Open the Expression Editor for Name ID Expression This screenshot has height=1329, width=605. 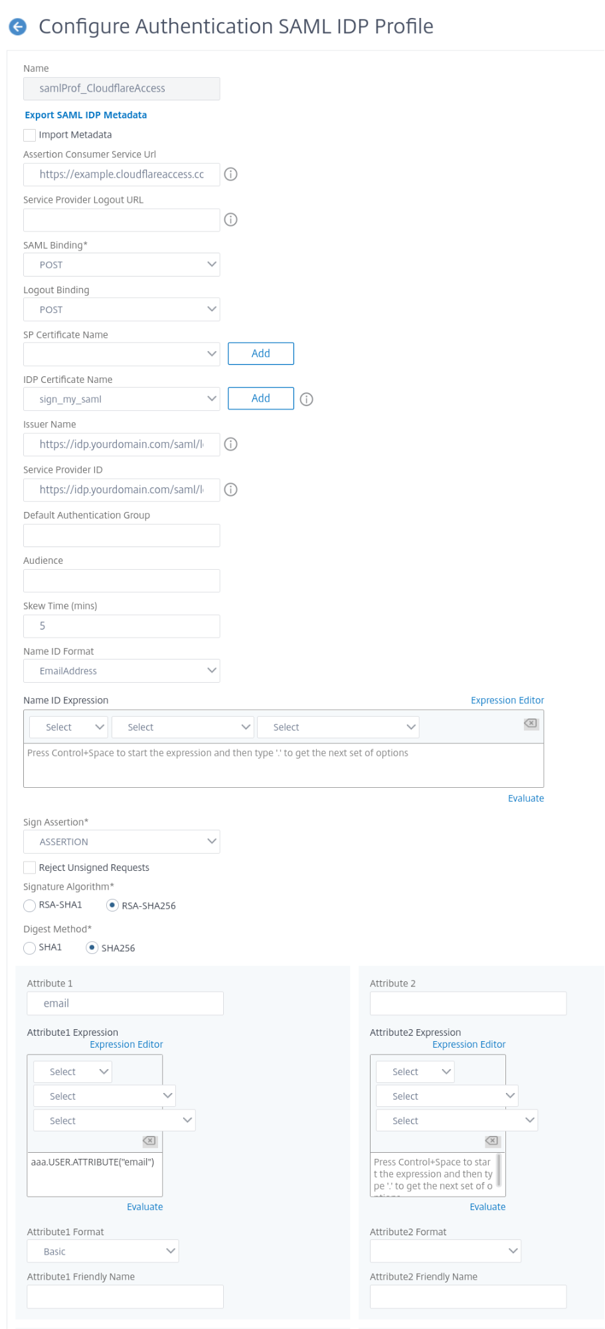[x=507, y=700]
